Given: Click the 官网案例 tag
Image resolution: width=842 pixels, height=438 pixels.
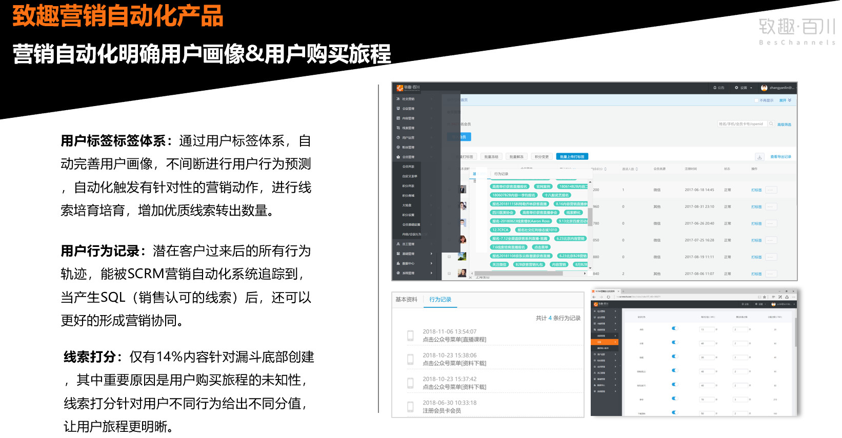Looking at the screenshot, I should point(543,186).
